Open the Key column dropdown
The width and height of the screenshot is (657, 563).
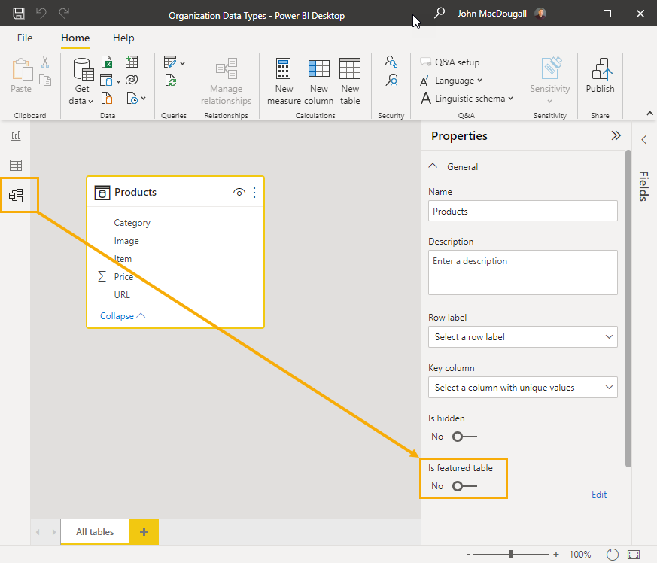(x=522, y=388)
